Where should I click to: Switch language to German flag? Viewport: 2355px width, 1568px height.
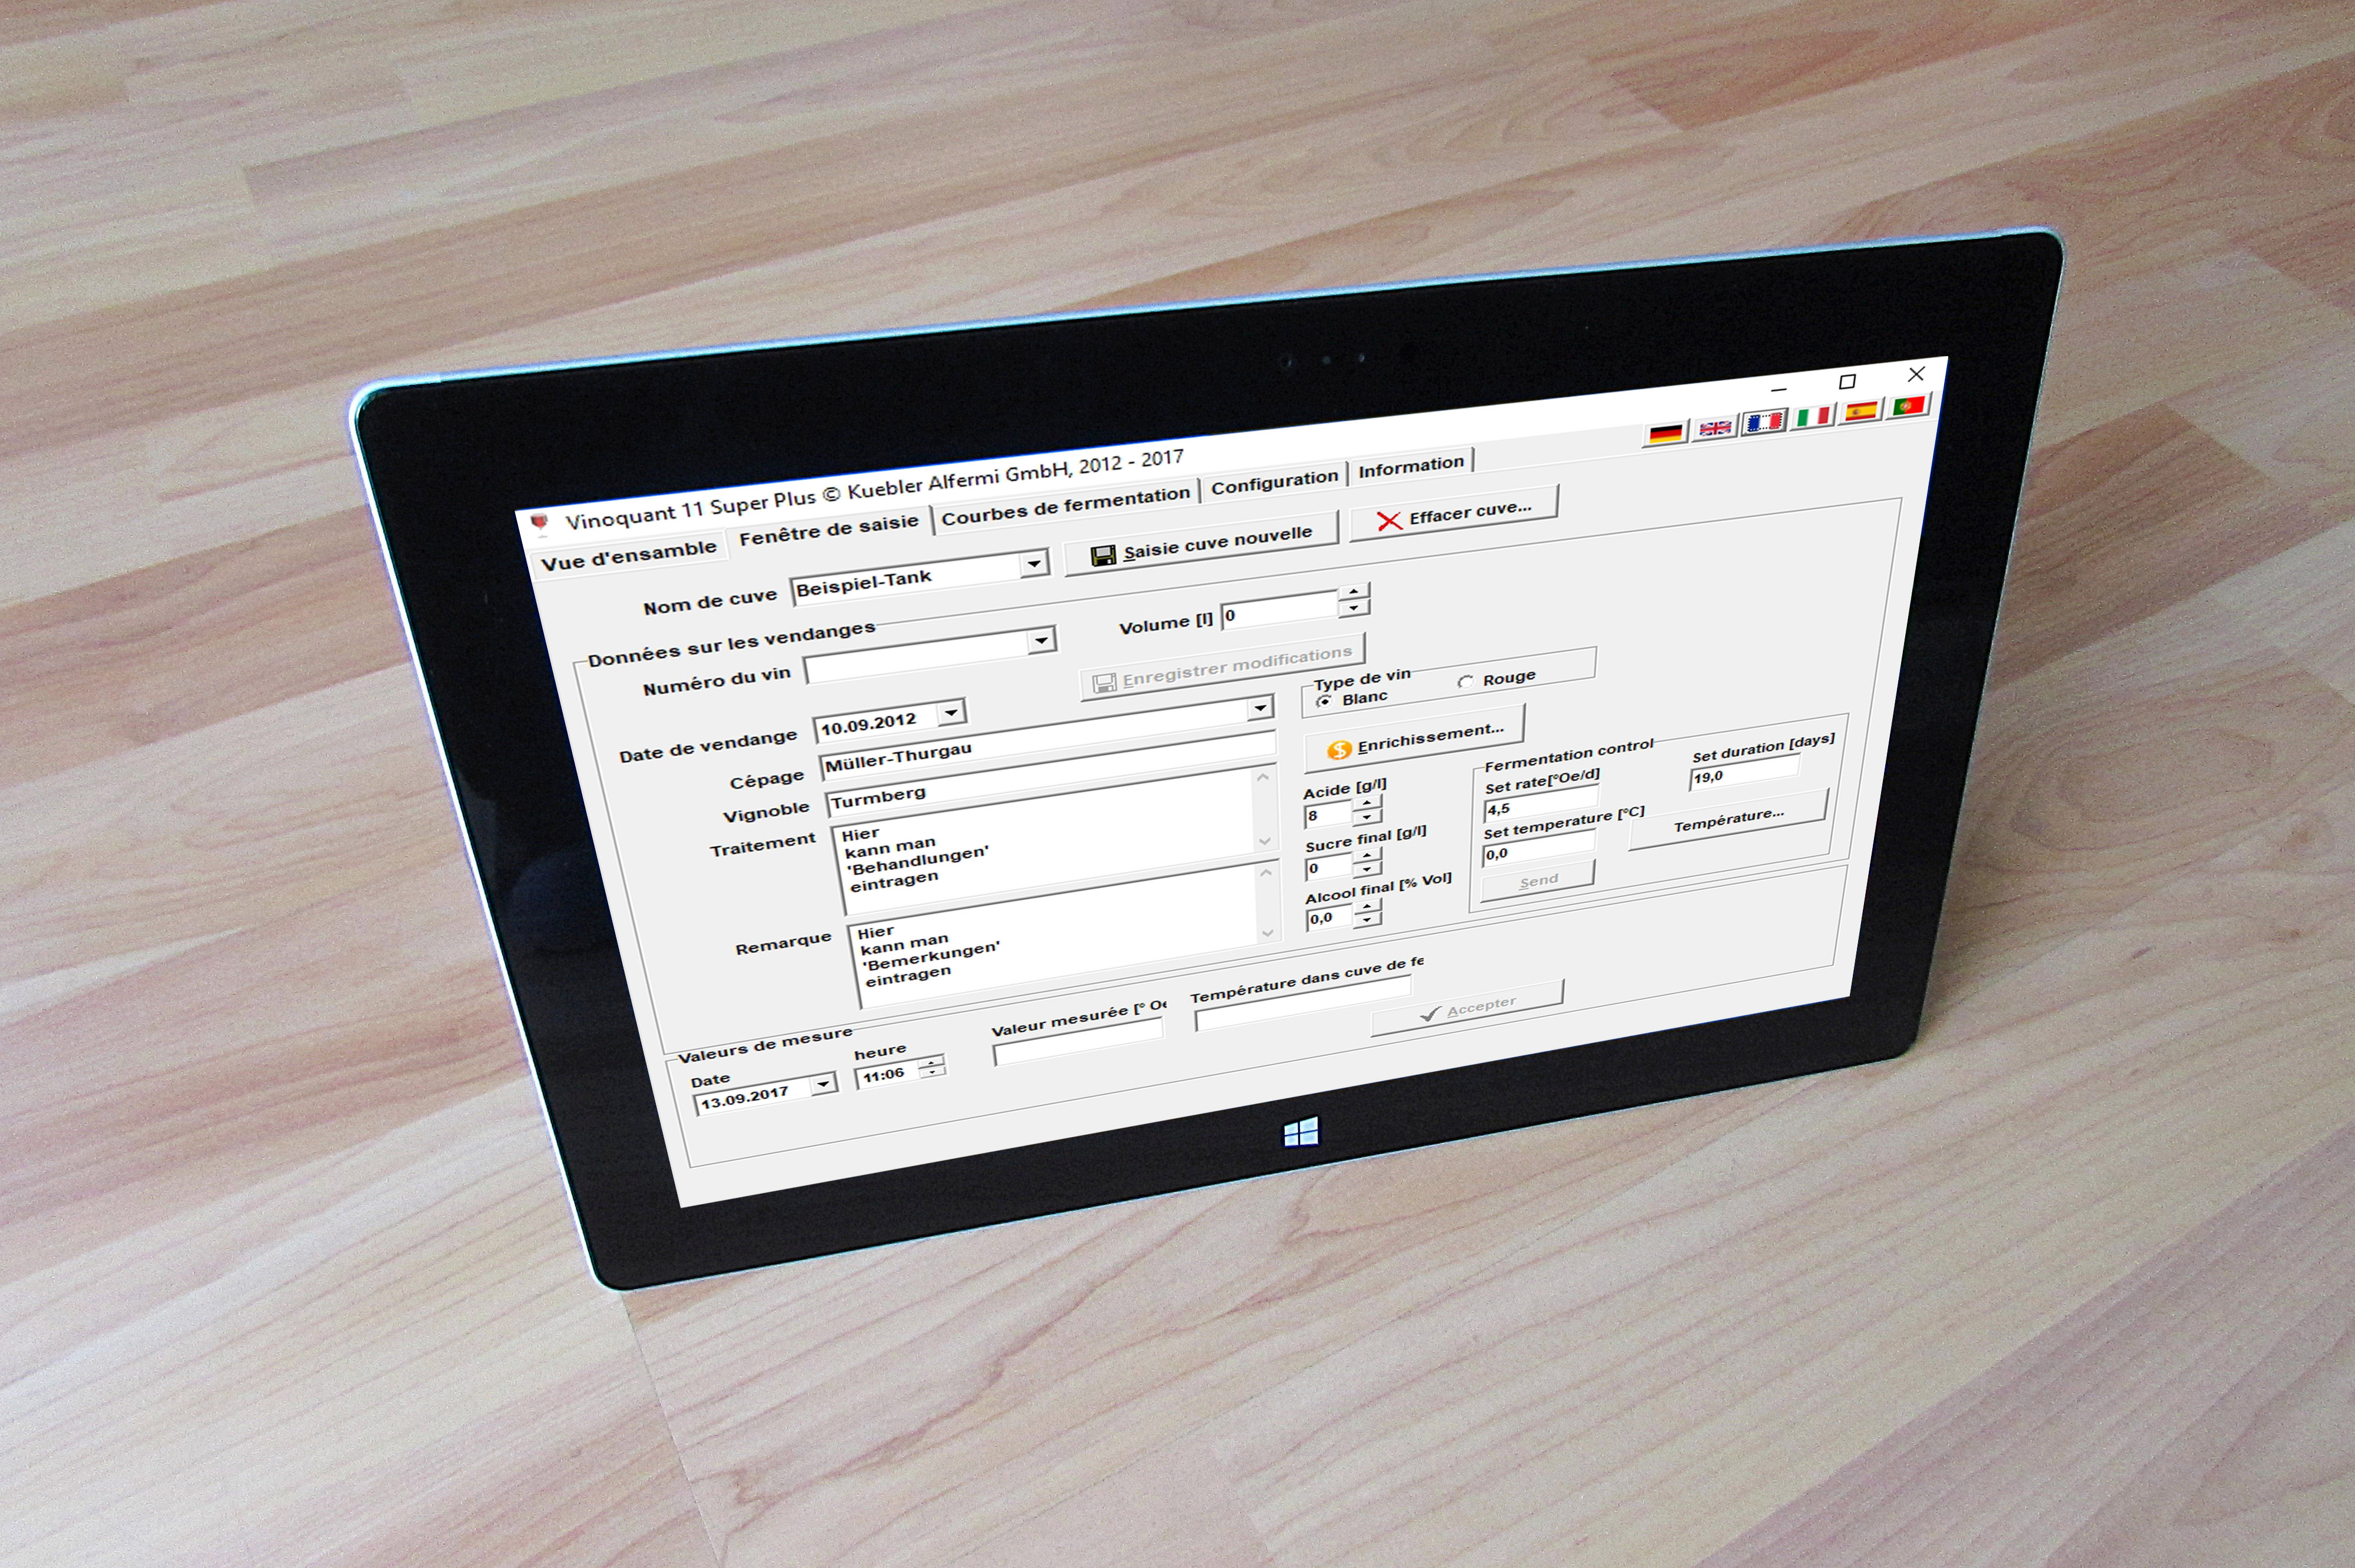pyautogui.click(x=1666, y=433)
